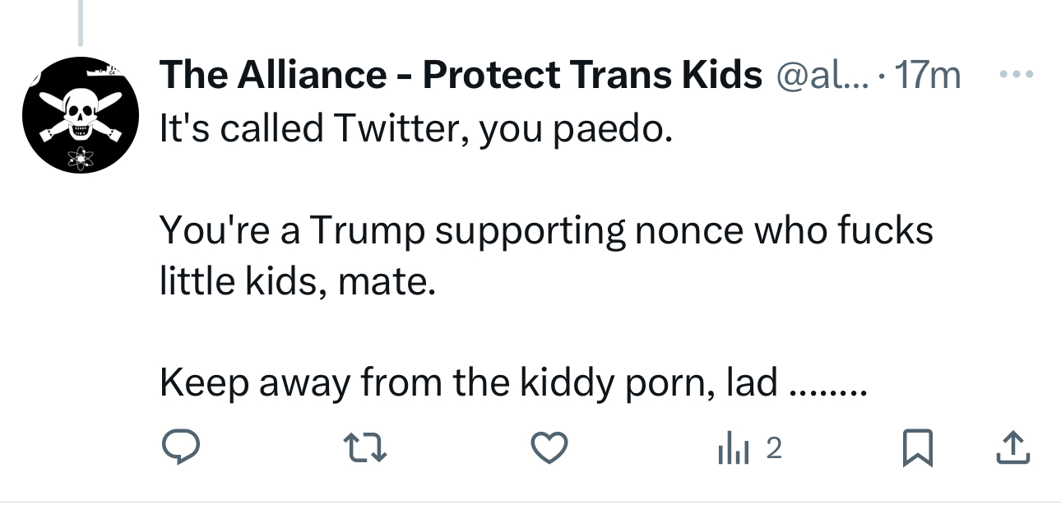Open the skull-and-crossbones profile picture
The height and width of the screenshot is (505, 1061).
tap(79, 115)
